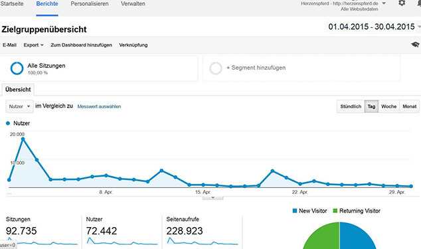421x249 pixels.
Task: Click the Messwert auswählen link
Action: 99,106
